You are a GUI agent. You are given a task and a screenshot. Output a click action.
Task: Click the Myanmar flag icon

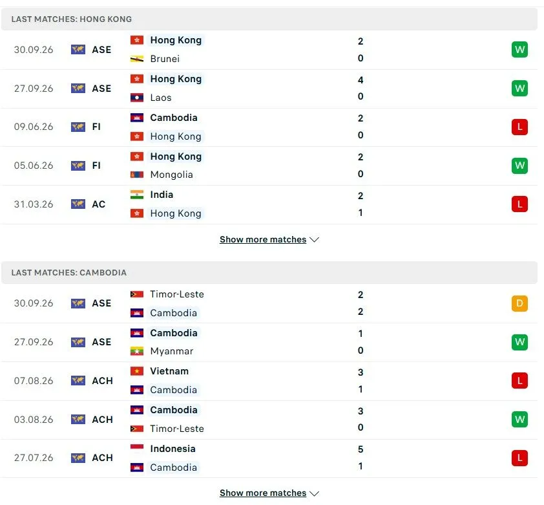(137, 351)
